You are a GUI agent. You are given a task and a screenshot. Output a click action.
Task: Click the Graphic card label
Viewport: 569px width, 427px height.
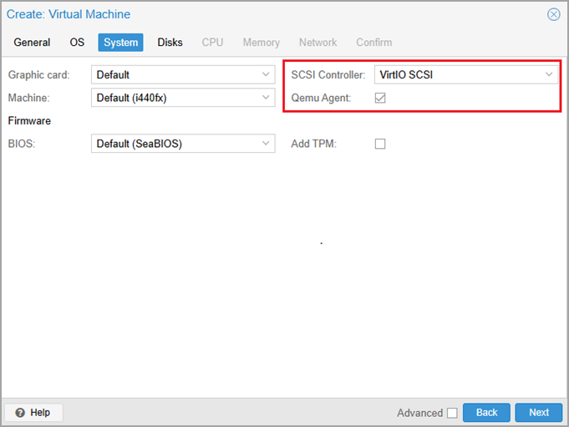(x=38, y=74)
